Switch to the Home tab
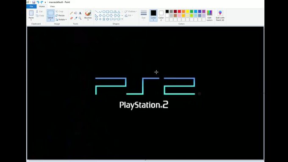The height and width of the screenshot is (162, 288). pyautogui.click(x=42, y=6)
